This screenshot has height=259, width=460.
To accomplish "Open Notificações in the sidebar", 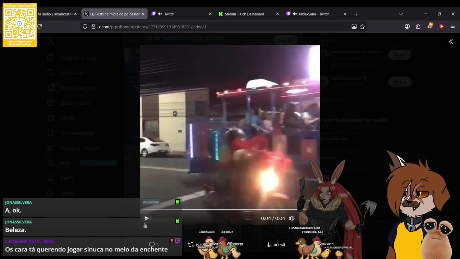I will point(71,88).
